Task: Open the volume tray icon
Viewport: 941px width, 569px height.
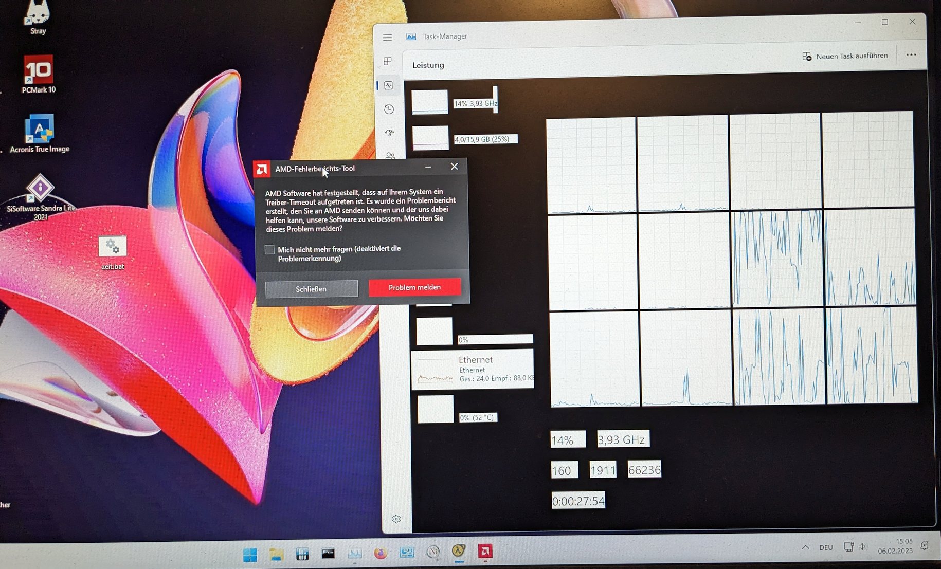Action: (862, 546)
